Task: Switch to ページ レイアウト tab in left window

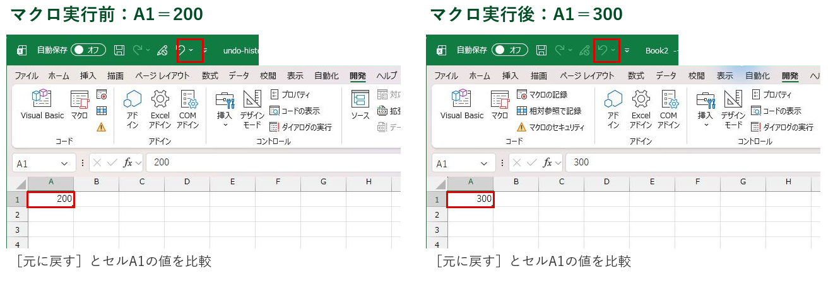Action: pyautogui.click(x=162, y=75)
